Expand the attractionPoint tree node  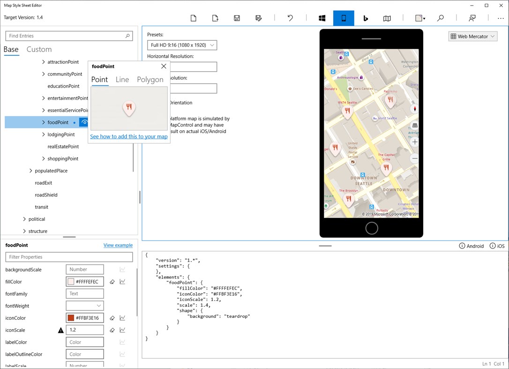coord(44,62)
